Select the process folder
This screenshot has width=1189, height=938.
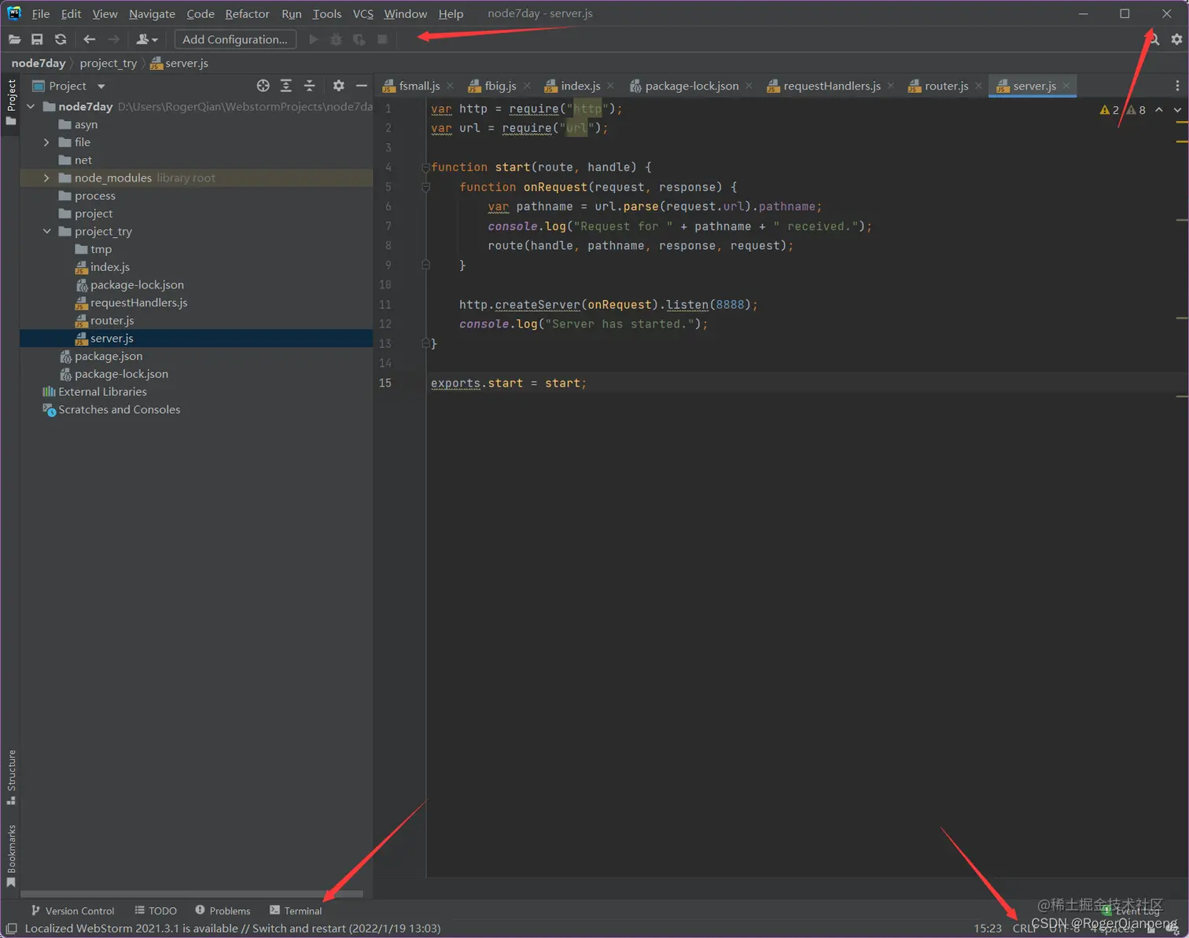pos(94,196)
